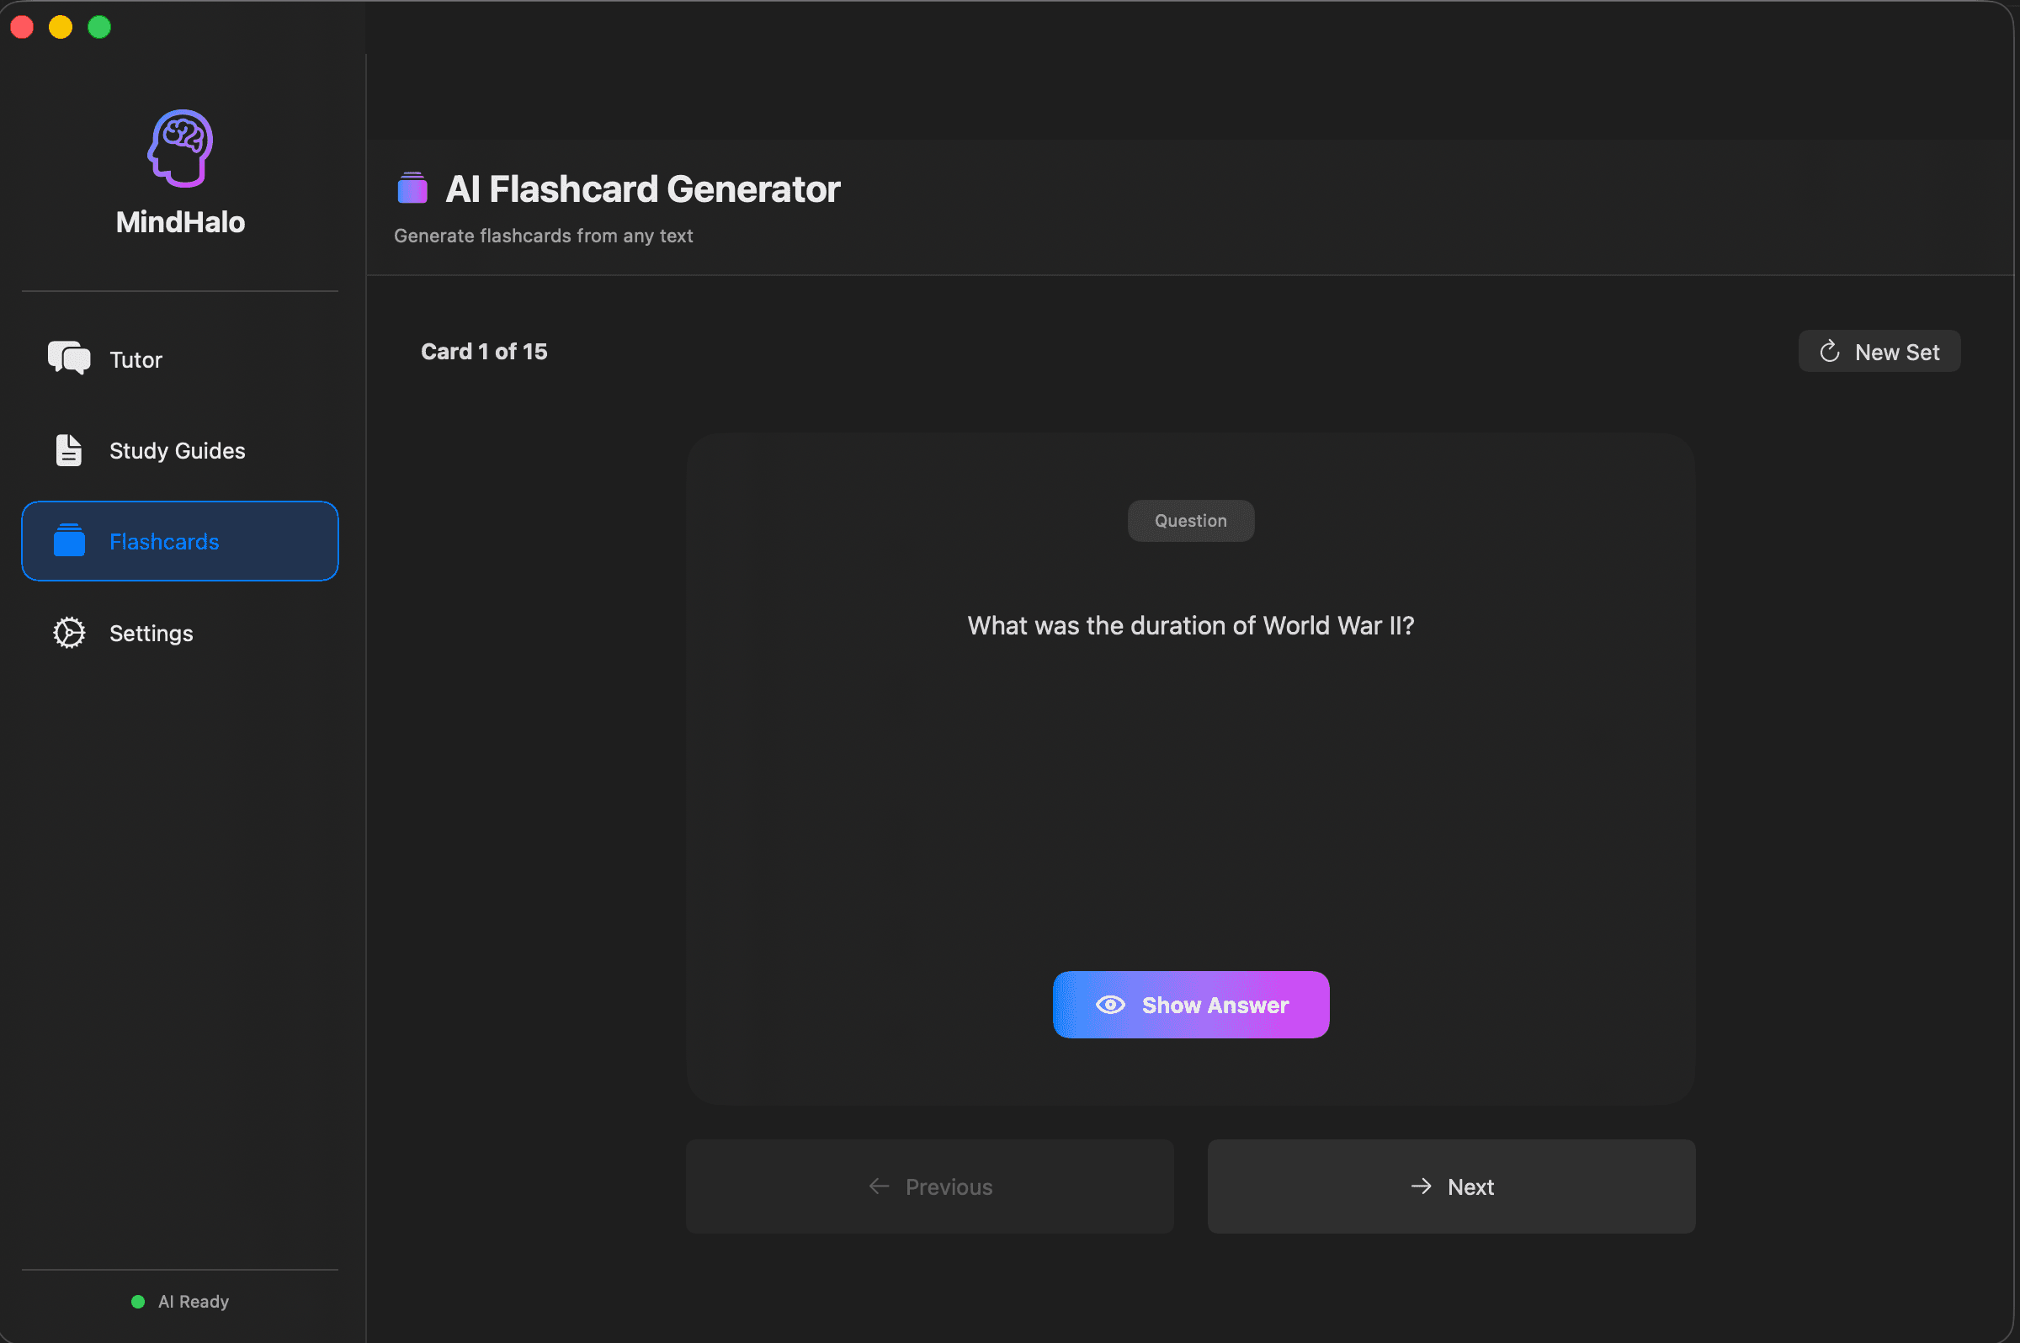Open Settings via the gear icon
2020x1343 pixels.
click(x=68, y=632)
